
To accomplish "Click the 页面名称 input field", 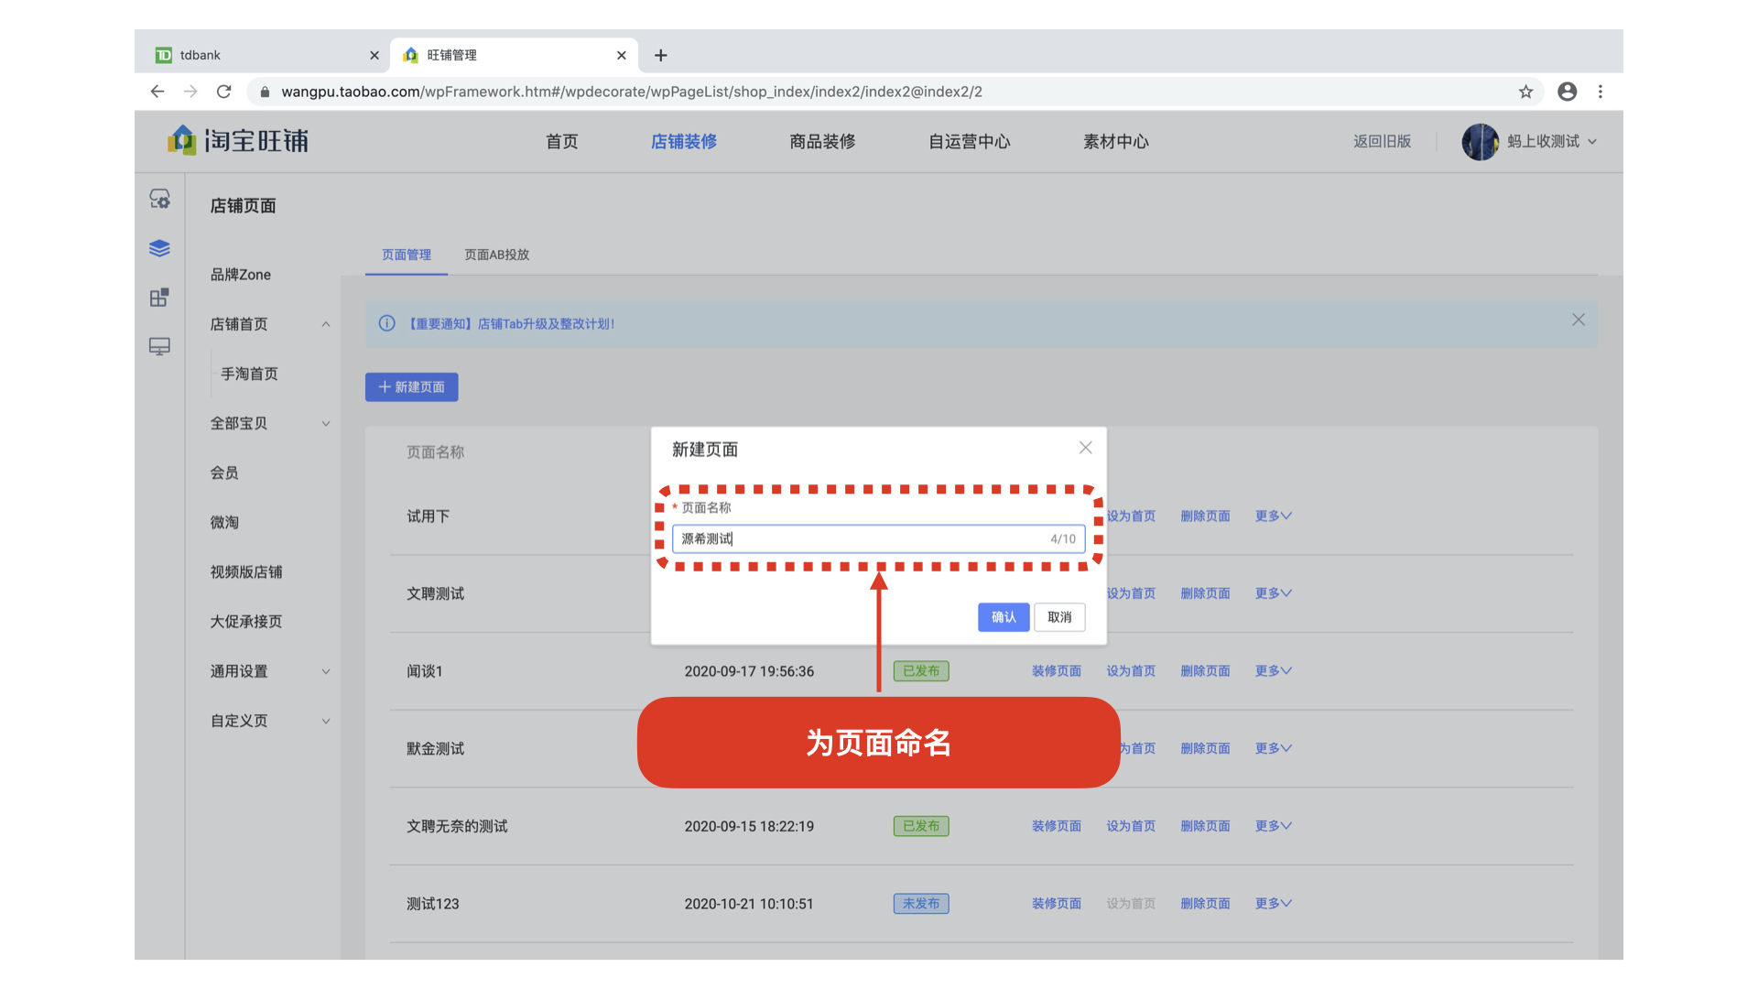I will 878,538.
